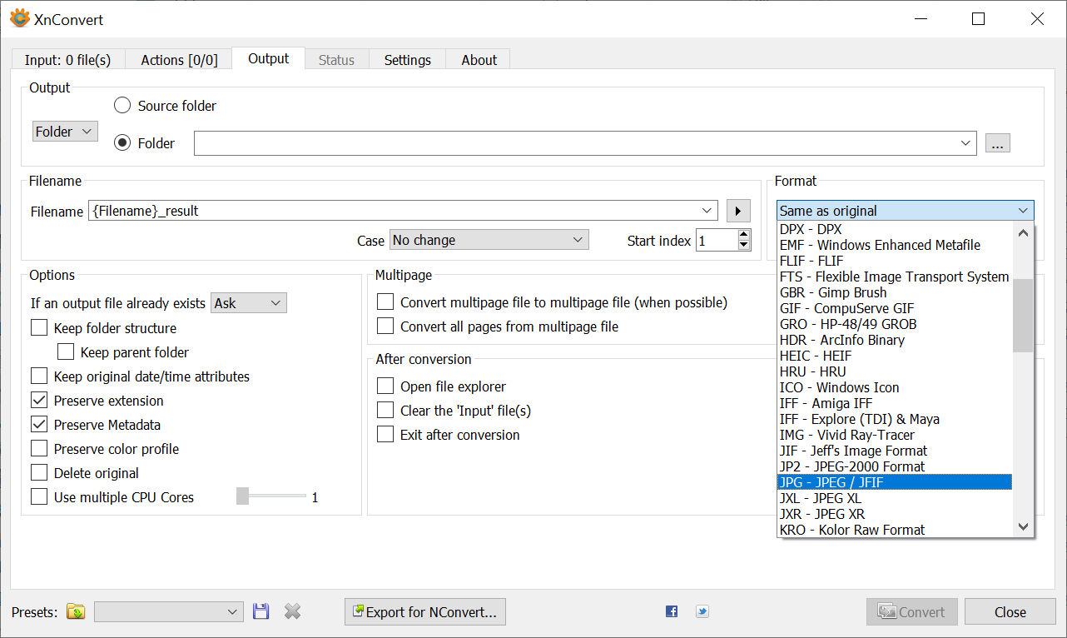This screenshot has width=1067, height=638.
Task: Click the filename variables arrow button
Action: (738, 211)
